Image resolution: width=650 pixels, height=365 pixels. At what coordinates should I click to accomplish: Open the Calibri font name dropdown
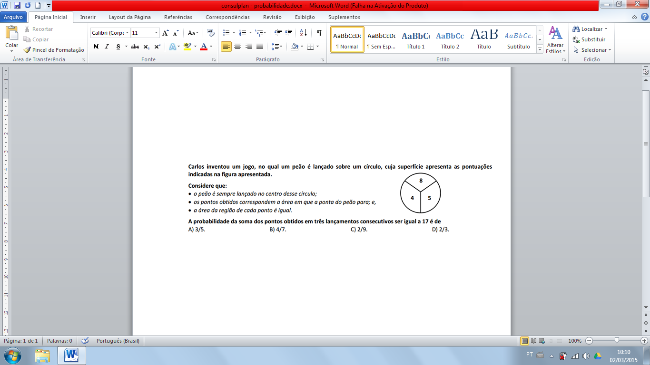click(x=127, y=33)
